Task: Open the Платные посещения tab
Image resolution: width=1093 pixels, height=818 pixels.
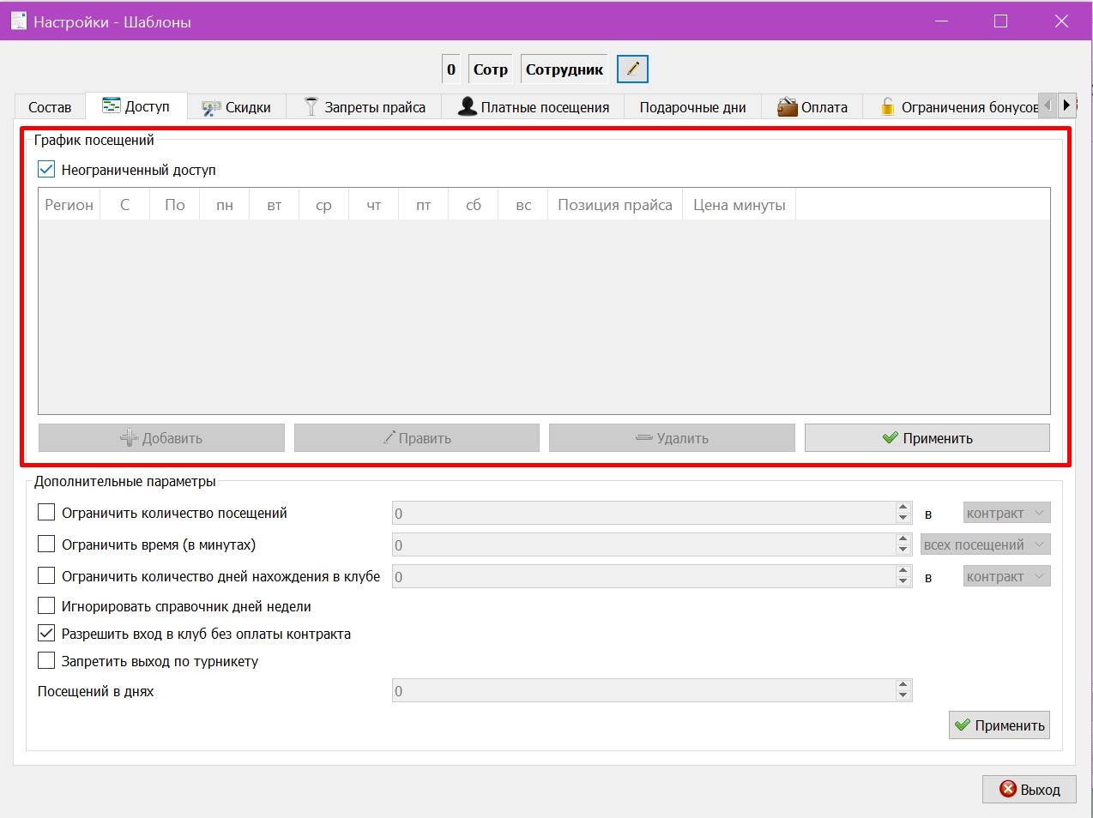Action: [533, 107]
